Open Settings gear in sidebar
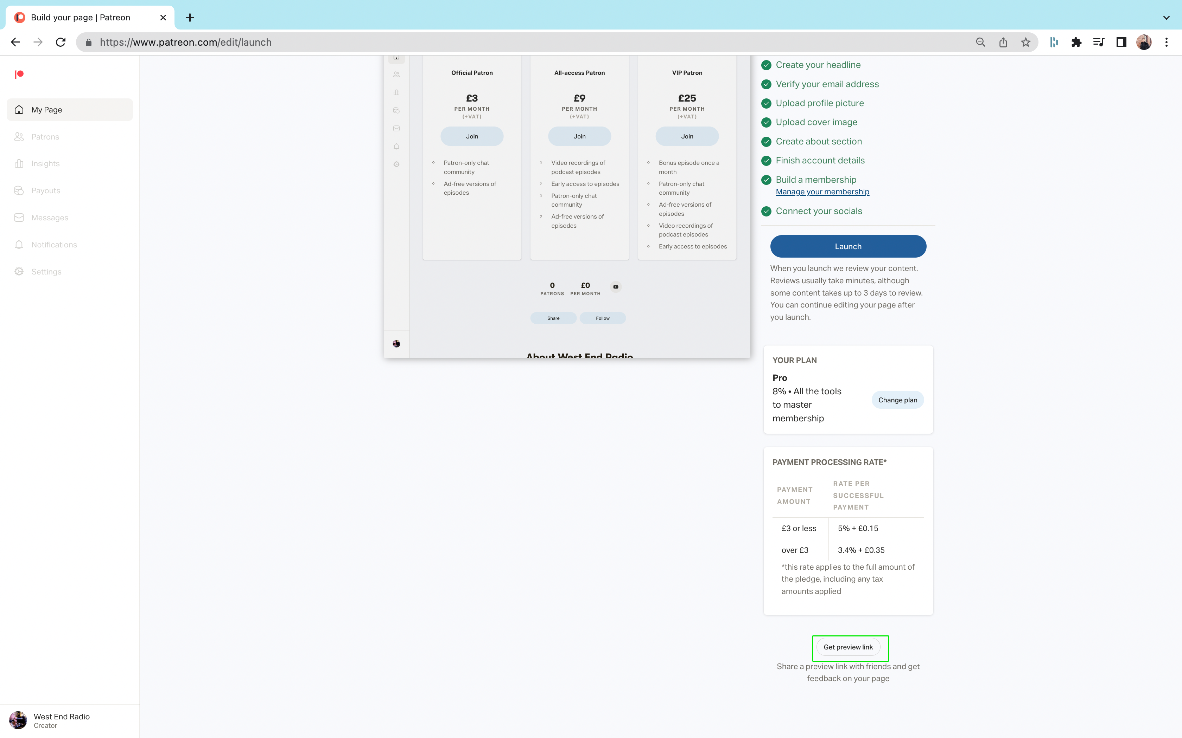 [x=46, y=272]
